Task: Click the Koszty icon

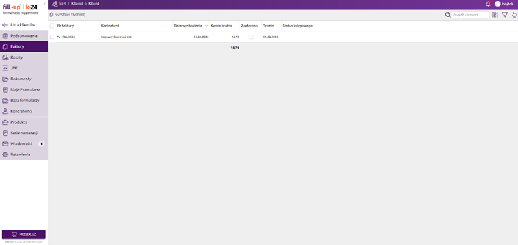Action: click(x=5, y=57)
